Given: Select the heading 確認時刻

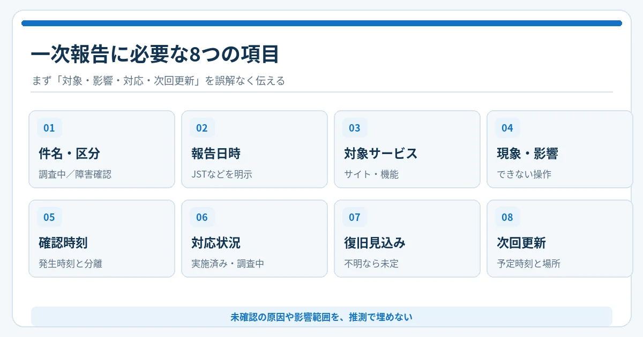Looking at the screenshot, I should click(x=63, y=243).
